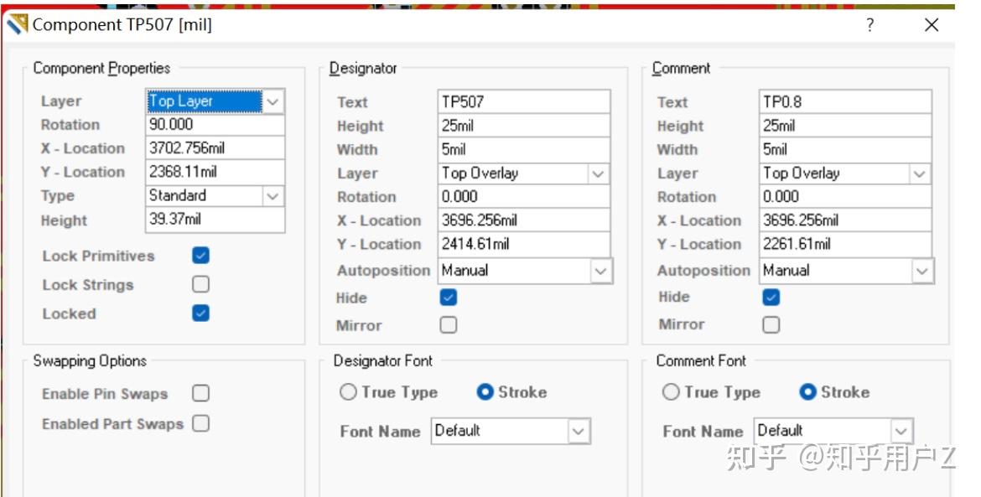
Task: Open the Designator Autoposition dropdown
Action: coord(600,271)
